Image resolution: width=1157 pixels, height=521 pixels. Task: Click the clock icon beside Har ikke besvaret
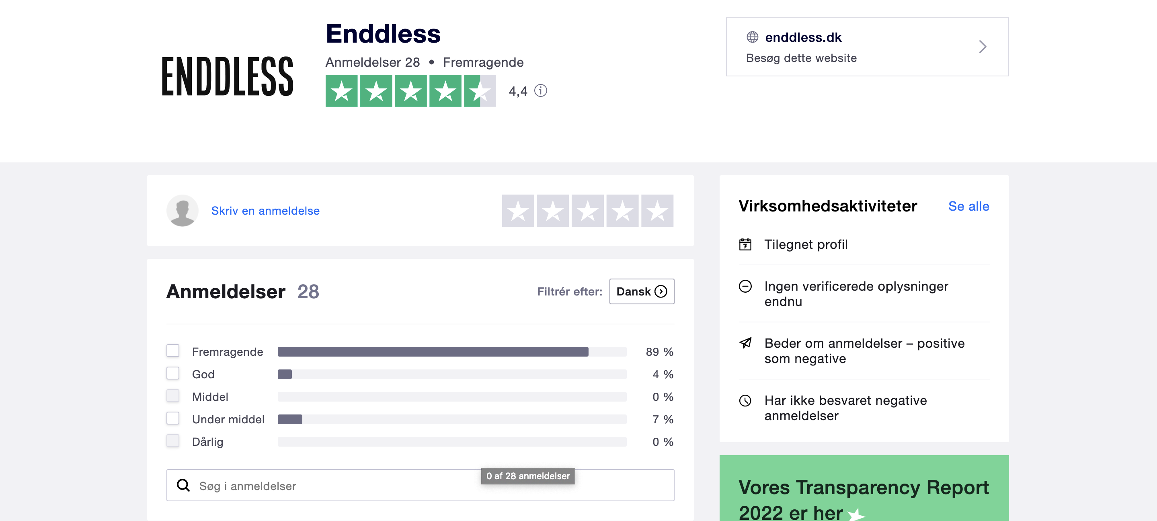(x=745, y=400)
